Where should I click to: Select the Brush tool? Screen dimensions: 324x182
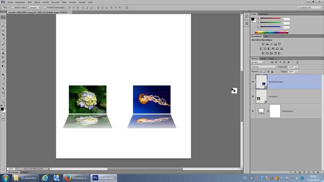(3, 49)
